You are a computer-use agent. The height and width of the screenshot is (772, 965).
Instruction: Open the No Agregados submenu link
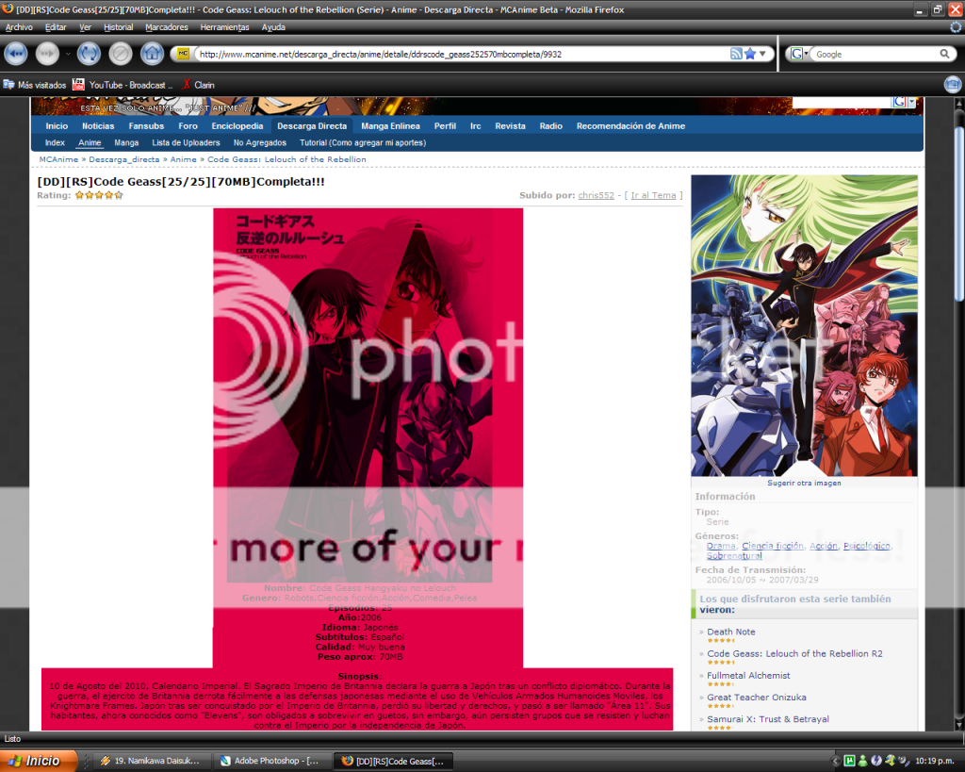click(260, 143)
